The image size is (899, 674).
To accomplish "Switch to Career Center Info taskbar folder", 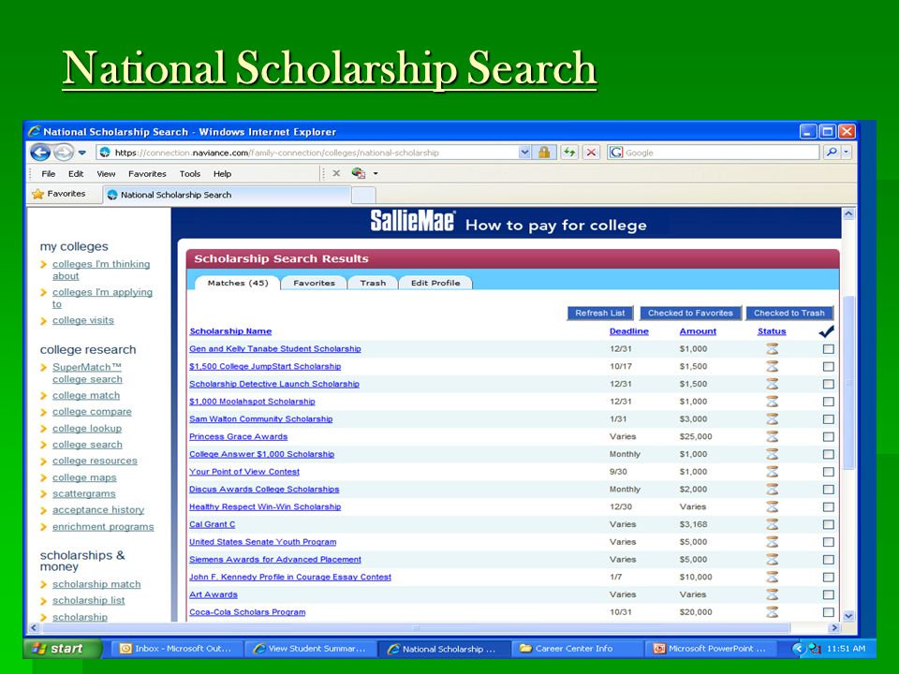I will [578, 649].
